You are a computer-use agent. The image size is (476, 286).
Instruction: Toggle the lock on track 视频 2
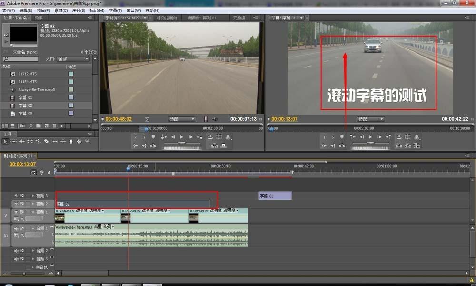point(23,202)
